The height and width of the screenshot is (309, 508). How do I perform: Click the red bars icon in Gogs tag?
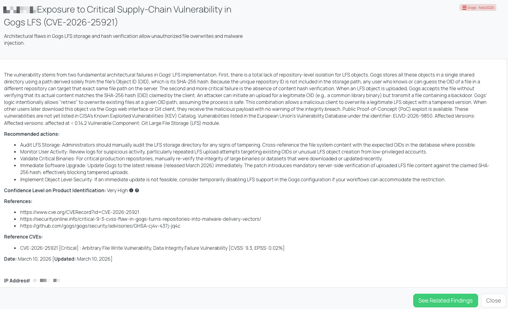[x=464, y=8]
